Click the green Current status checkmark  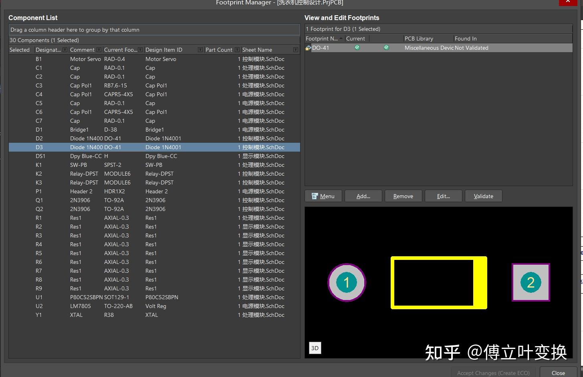tap(357, 48)
